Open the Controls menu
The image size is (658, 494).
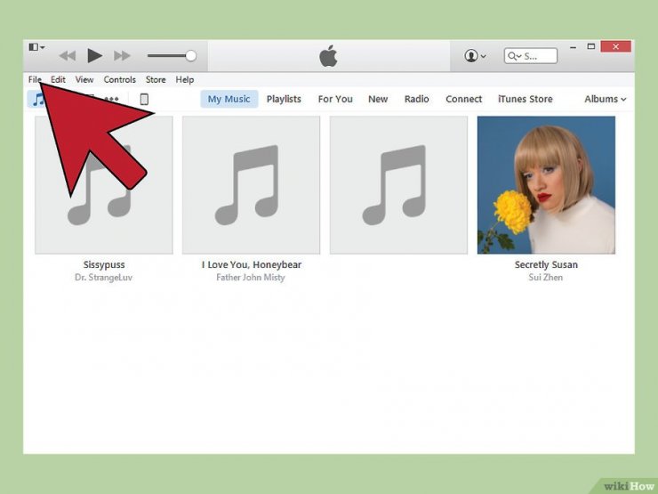(x=120, y=79)
